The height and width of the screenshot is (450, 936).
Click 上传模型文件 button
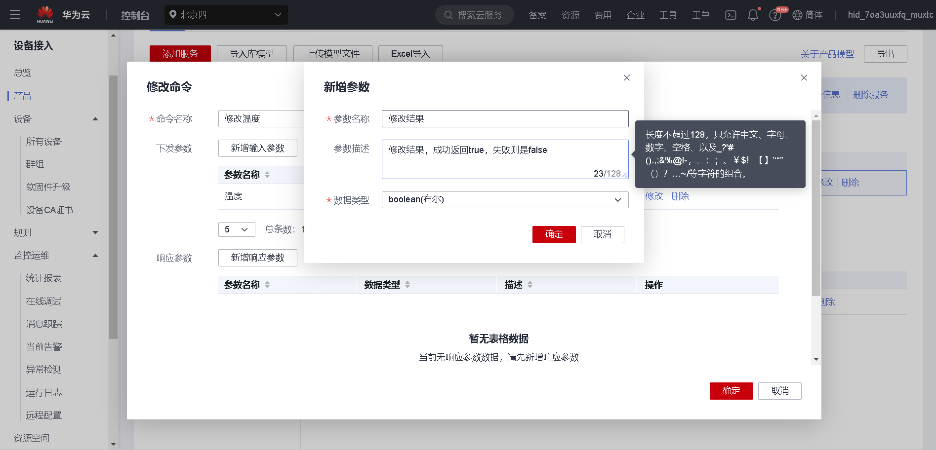[333, 54]
